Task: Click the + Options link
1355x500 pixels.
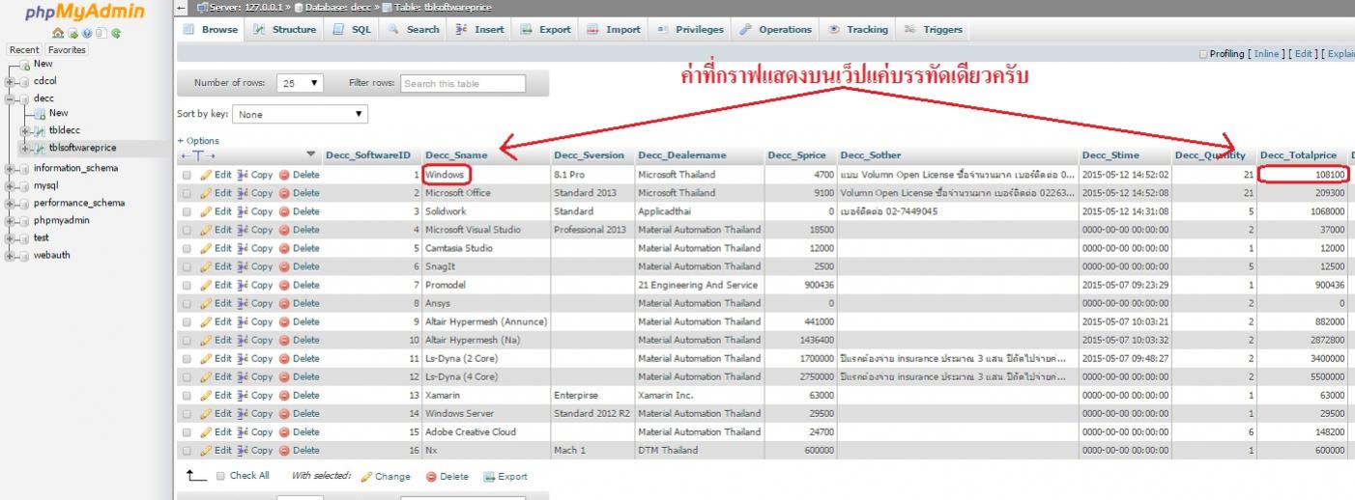Action: [x=198, y=141]
